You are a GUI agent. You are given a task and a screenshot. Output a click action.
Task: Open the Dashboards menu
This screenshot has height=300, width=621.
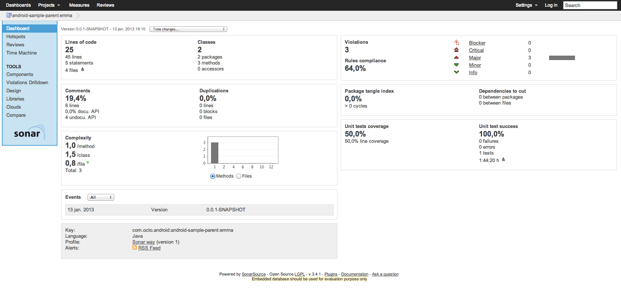tap(19, 5)
